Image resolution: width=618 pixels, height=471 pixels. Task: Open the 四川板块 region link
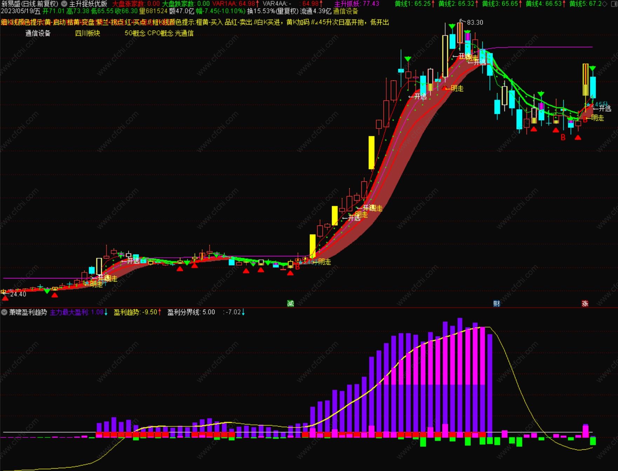coord(88,33)
